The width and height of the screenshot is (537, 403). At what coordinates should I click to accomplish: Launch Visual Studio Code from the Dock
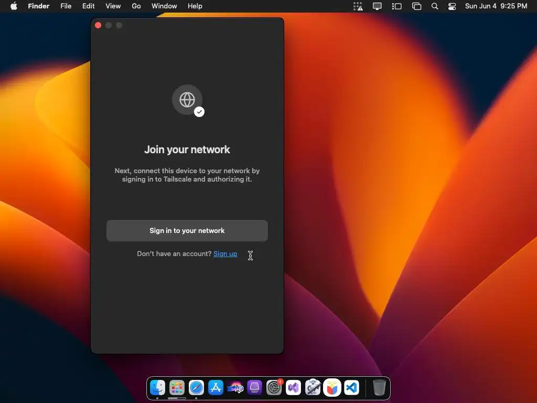click(x=352, y=388)
